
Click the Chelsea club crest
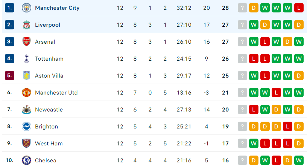pyautogui.click(x=26, y=160)
